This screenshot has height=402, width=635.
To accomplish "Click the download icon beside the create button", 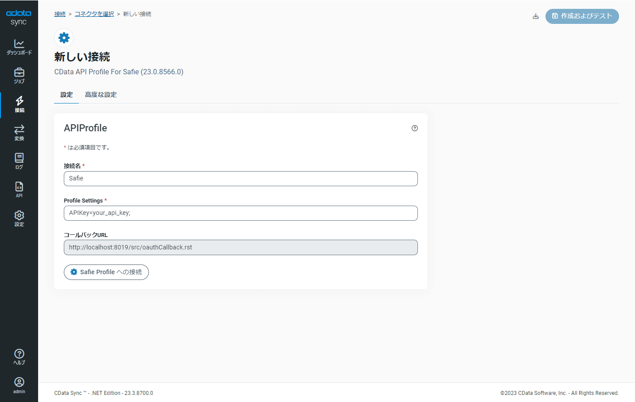I will [536, 16].
